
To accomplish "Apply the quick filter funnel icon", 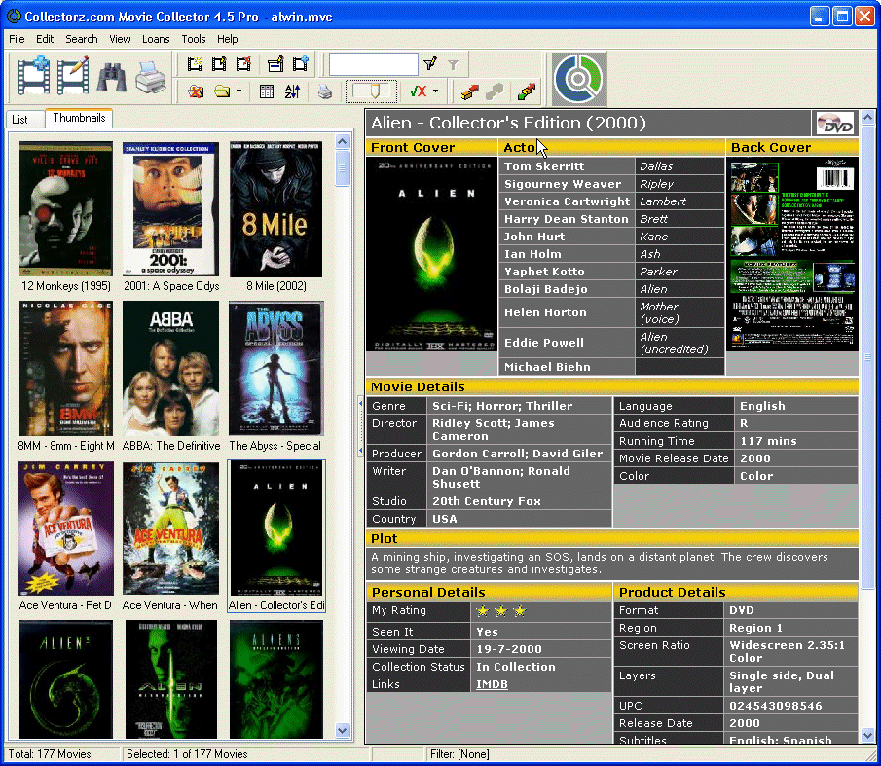I will [x=430, y=63].
